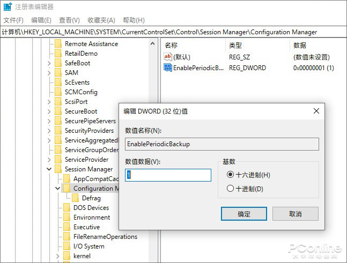Select the I/O System folder icon
The height and width of the screenshot is (263, 347).
[67, 246]
